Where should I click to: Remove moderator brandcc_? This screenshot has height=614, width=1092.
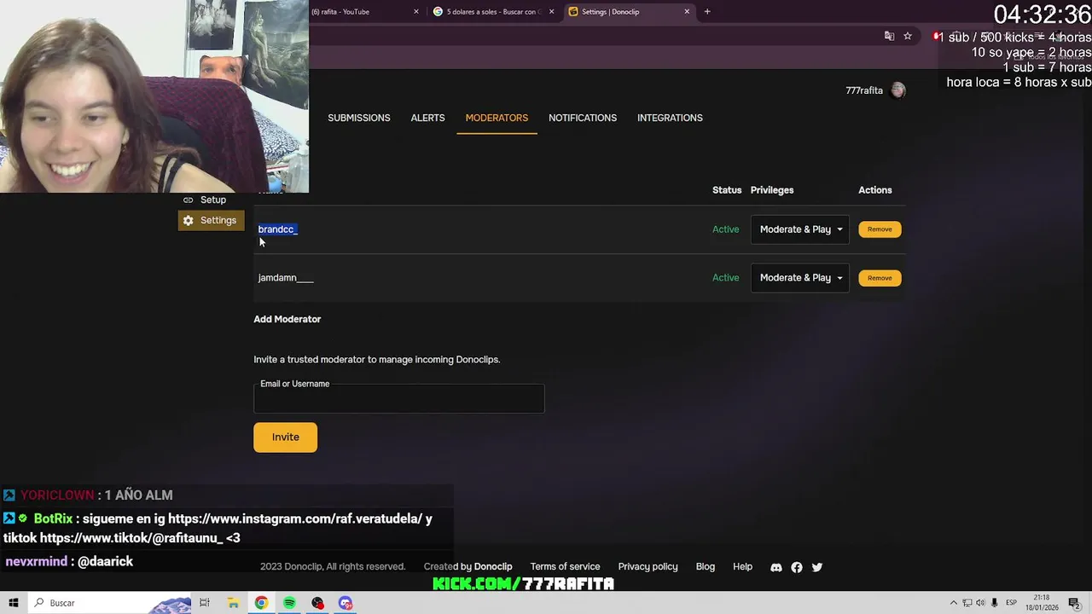coord(880,229)
